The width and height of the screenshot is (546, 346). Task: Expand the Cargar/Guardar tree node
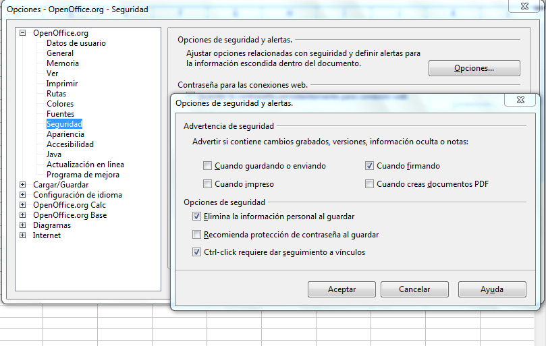23,185
